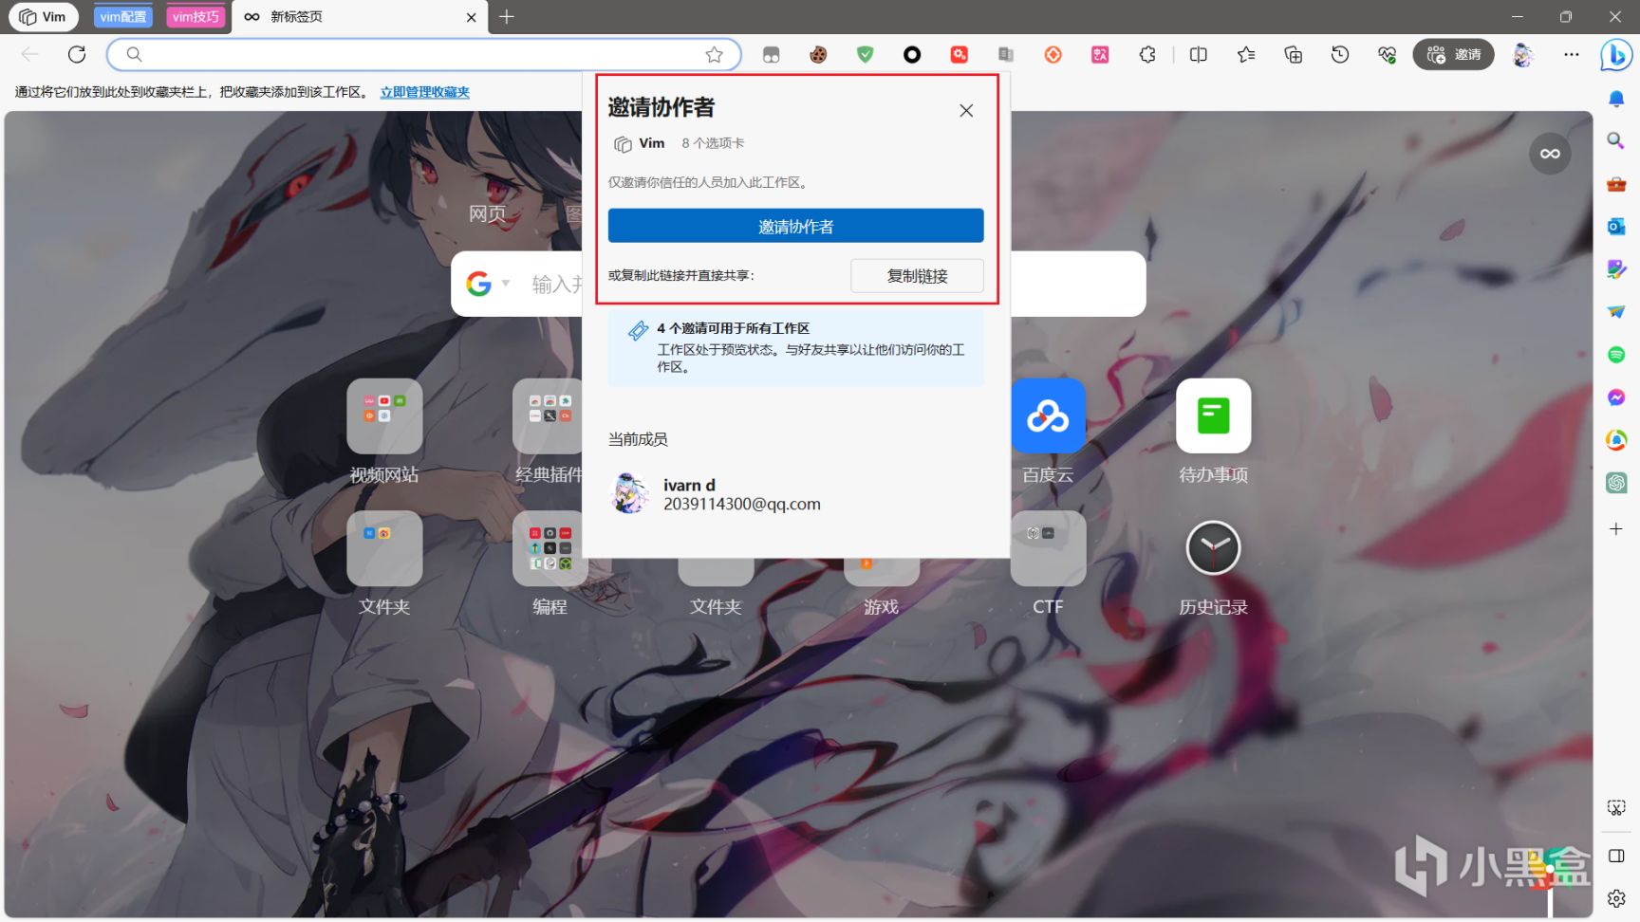The width and height of the screenshot is (1640, 922).
Task: Open the pink translate extension icon
Action: pos(1100,55)
